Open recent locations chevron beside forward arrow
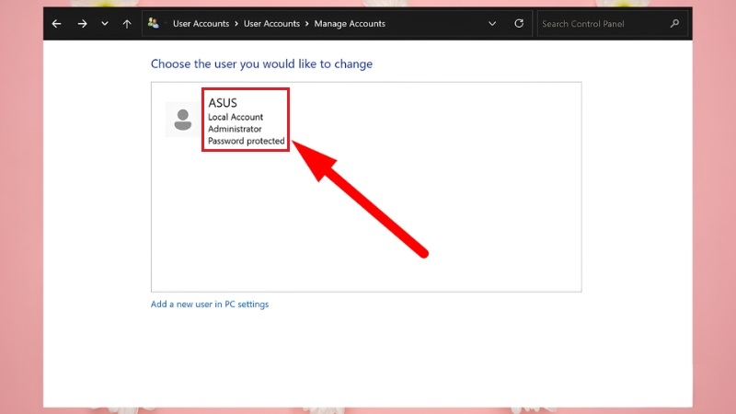This screenshot has height=414, width=736. coord(105,24)
